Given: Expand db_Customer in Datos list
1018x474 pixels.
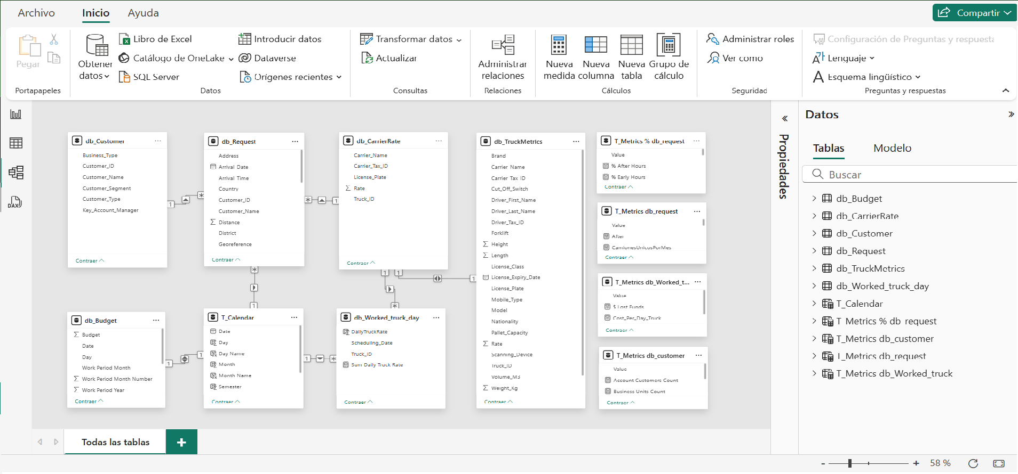Looking at the screenshot, I should point(814,233).
